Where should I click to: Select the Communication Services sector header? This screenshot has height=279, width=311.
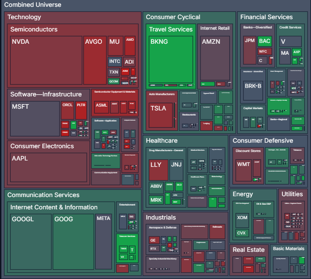click(43, 195)
